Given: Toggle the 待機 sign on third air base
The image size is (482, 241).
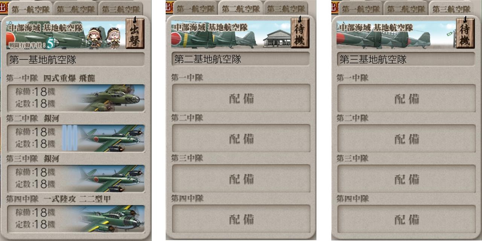Looking at the screenshot, I should [x=465, y=32].
